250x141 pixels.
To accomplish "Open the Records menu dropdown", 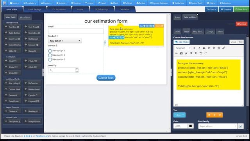I will (x=61, y=3).
